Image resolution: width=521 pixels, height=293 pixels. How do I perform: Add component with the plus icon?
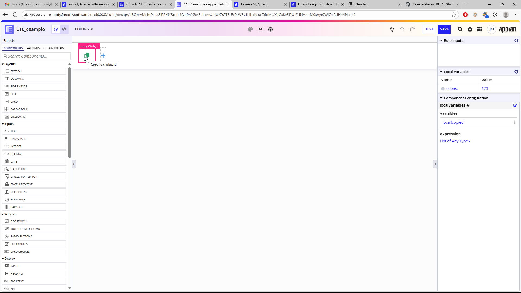tap(103, 56)
